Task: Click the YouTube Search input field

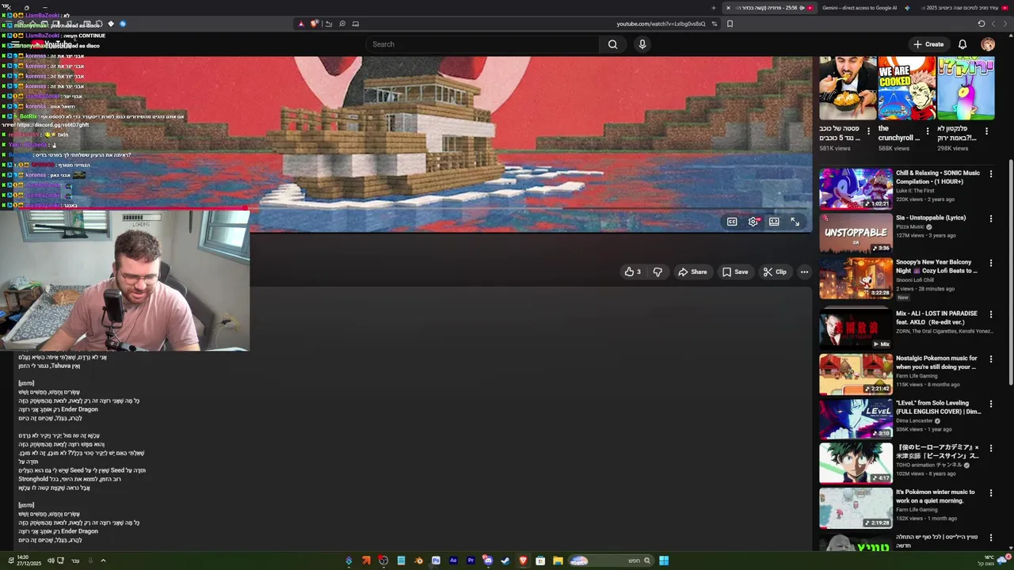Action: [483, 44]
